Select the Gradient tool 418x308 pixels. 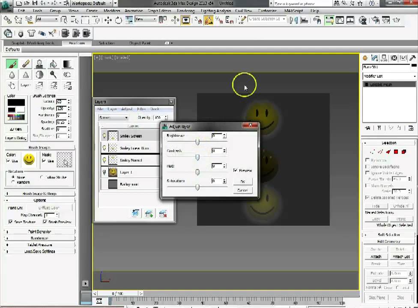(x=67, y=64)
